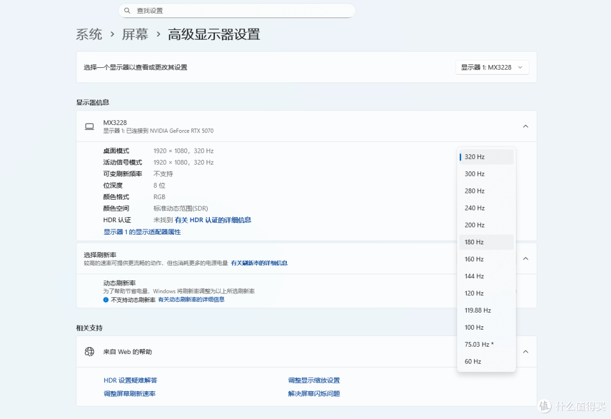
Task: Go back to 屏幕 breadcrumb
Action: pos(135,34)
